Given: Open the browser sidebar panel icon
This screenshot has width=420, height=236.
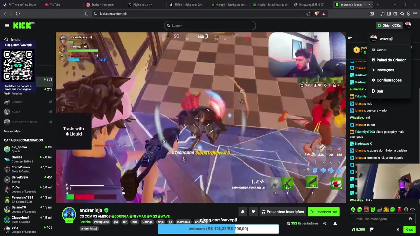Looking at the screenshot, I should coord(389,14).
